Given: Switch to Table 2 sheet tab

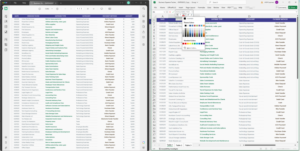Looking at the screenshot, I should click(179, 145).
